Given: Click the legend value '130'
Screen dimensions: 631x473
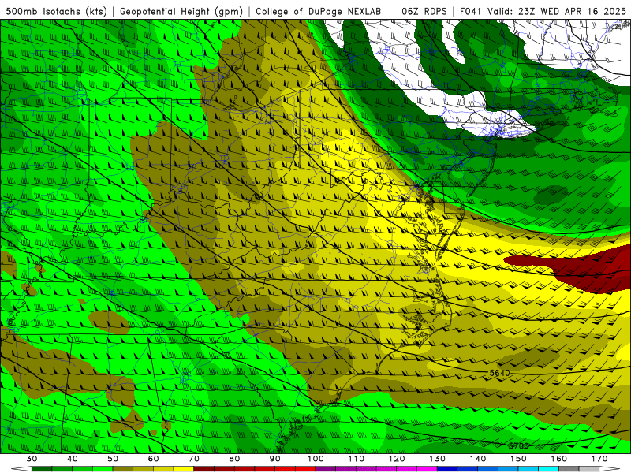Looking at the screenshot, I should (x=438, y=459).
